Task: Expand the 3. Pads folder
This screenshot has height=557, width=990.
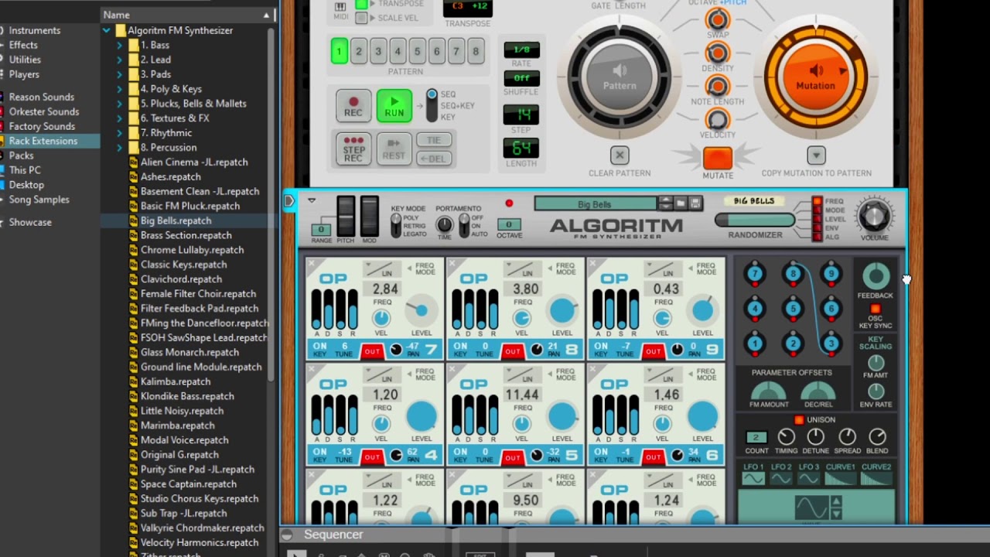Action: [x=119, y=74]
